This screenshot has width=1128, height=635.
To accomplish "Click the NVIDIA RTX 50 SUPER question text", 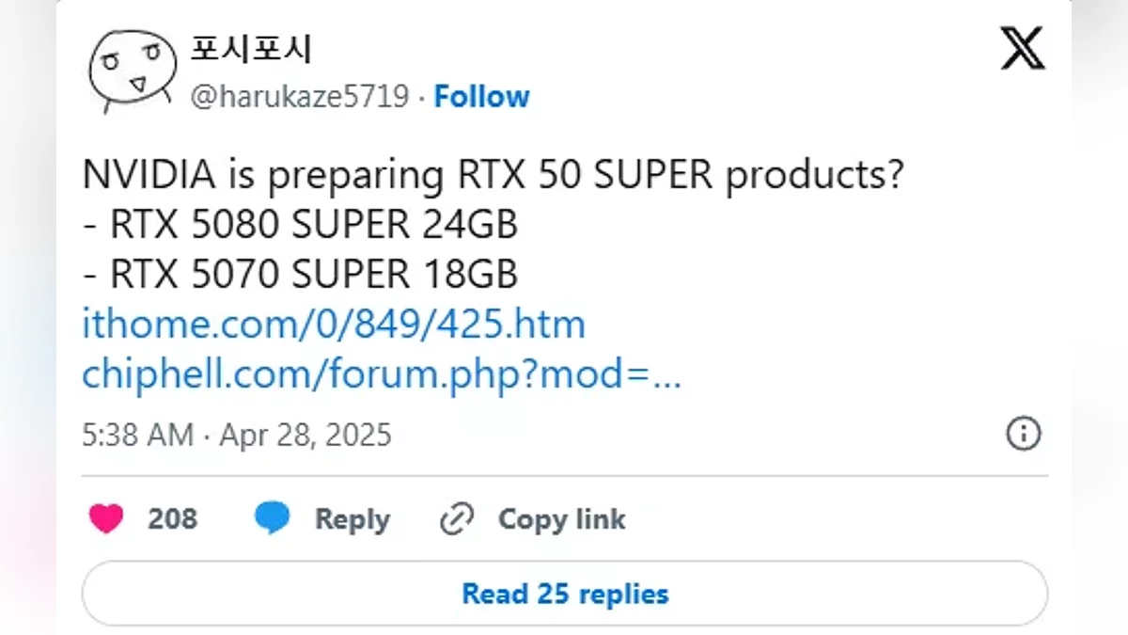I will [x=493, y=175].
